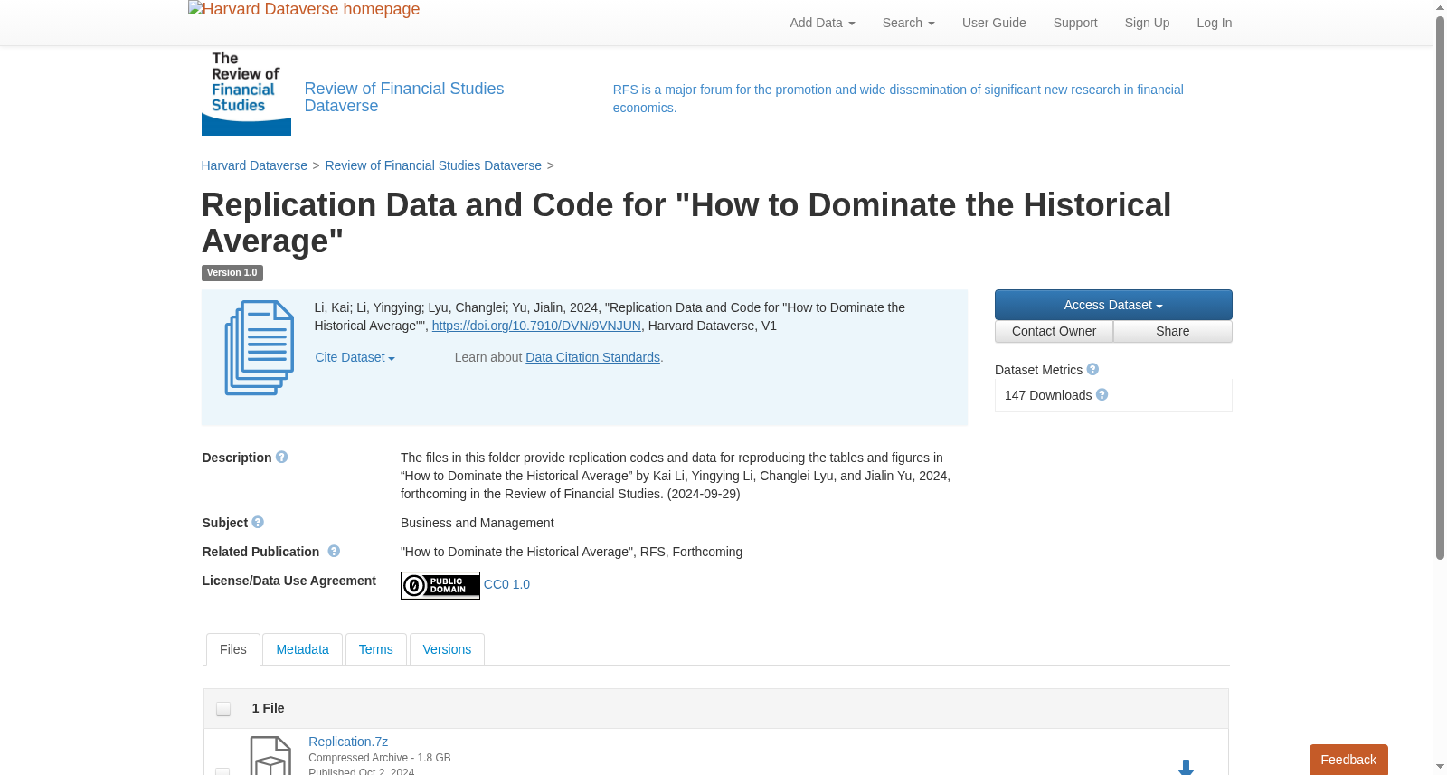Toggle the select-all files checkbox
Image resolution: width=1447 pixels, height=775 pixels.
[223, 709]
